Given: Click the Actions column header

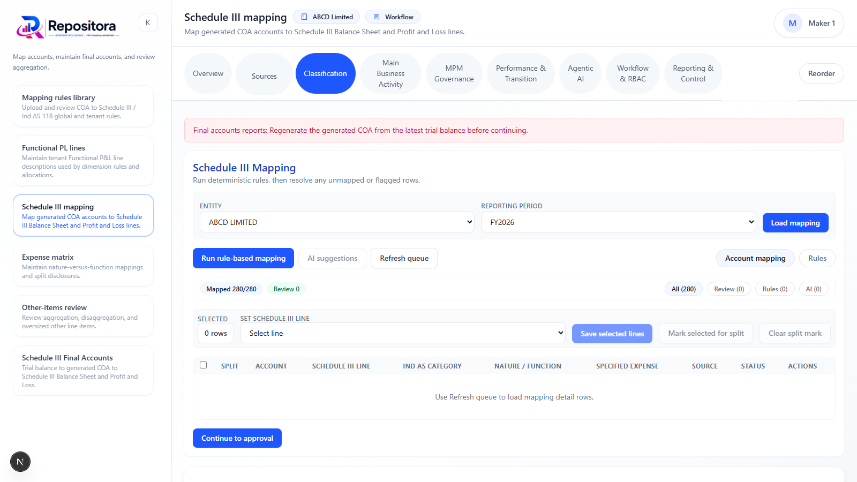Looking at the screenshot, I should coord(802,366).
